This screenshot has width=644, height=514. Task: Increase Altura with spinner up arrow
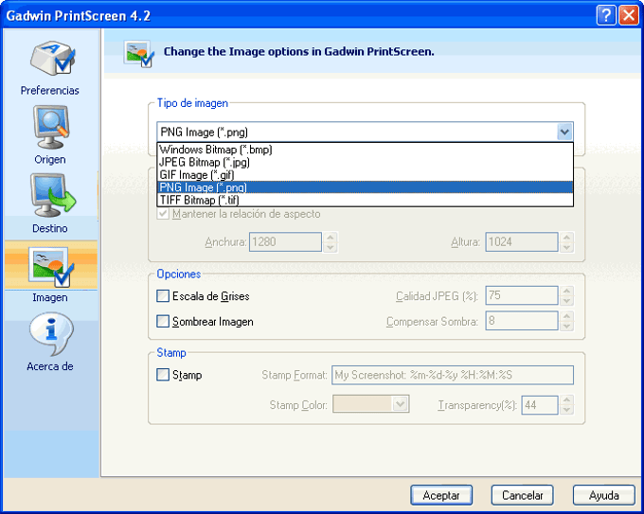tap(566, 238)
